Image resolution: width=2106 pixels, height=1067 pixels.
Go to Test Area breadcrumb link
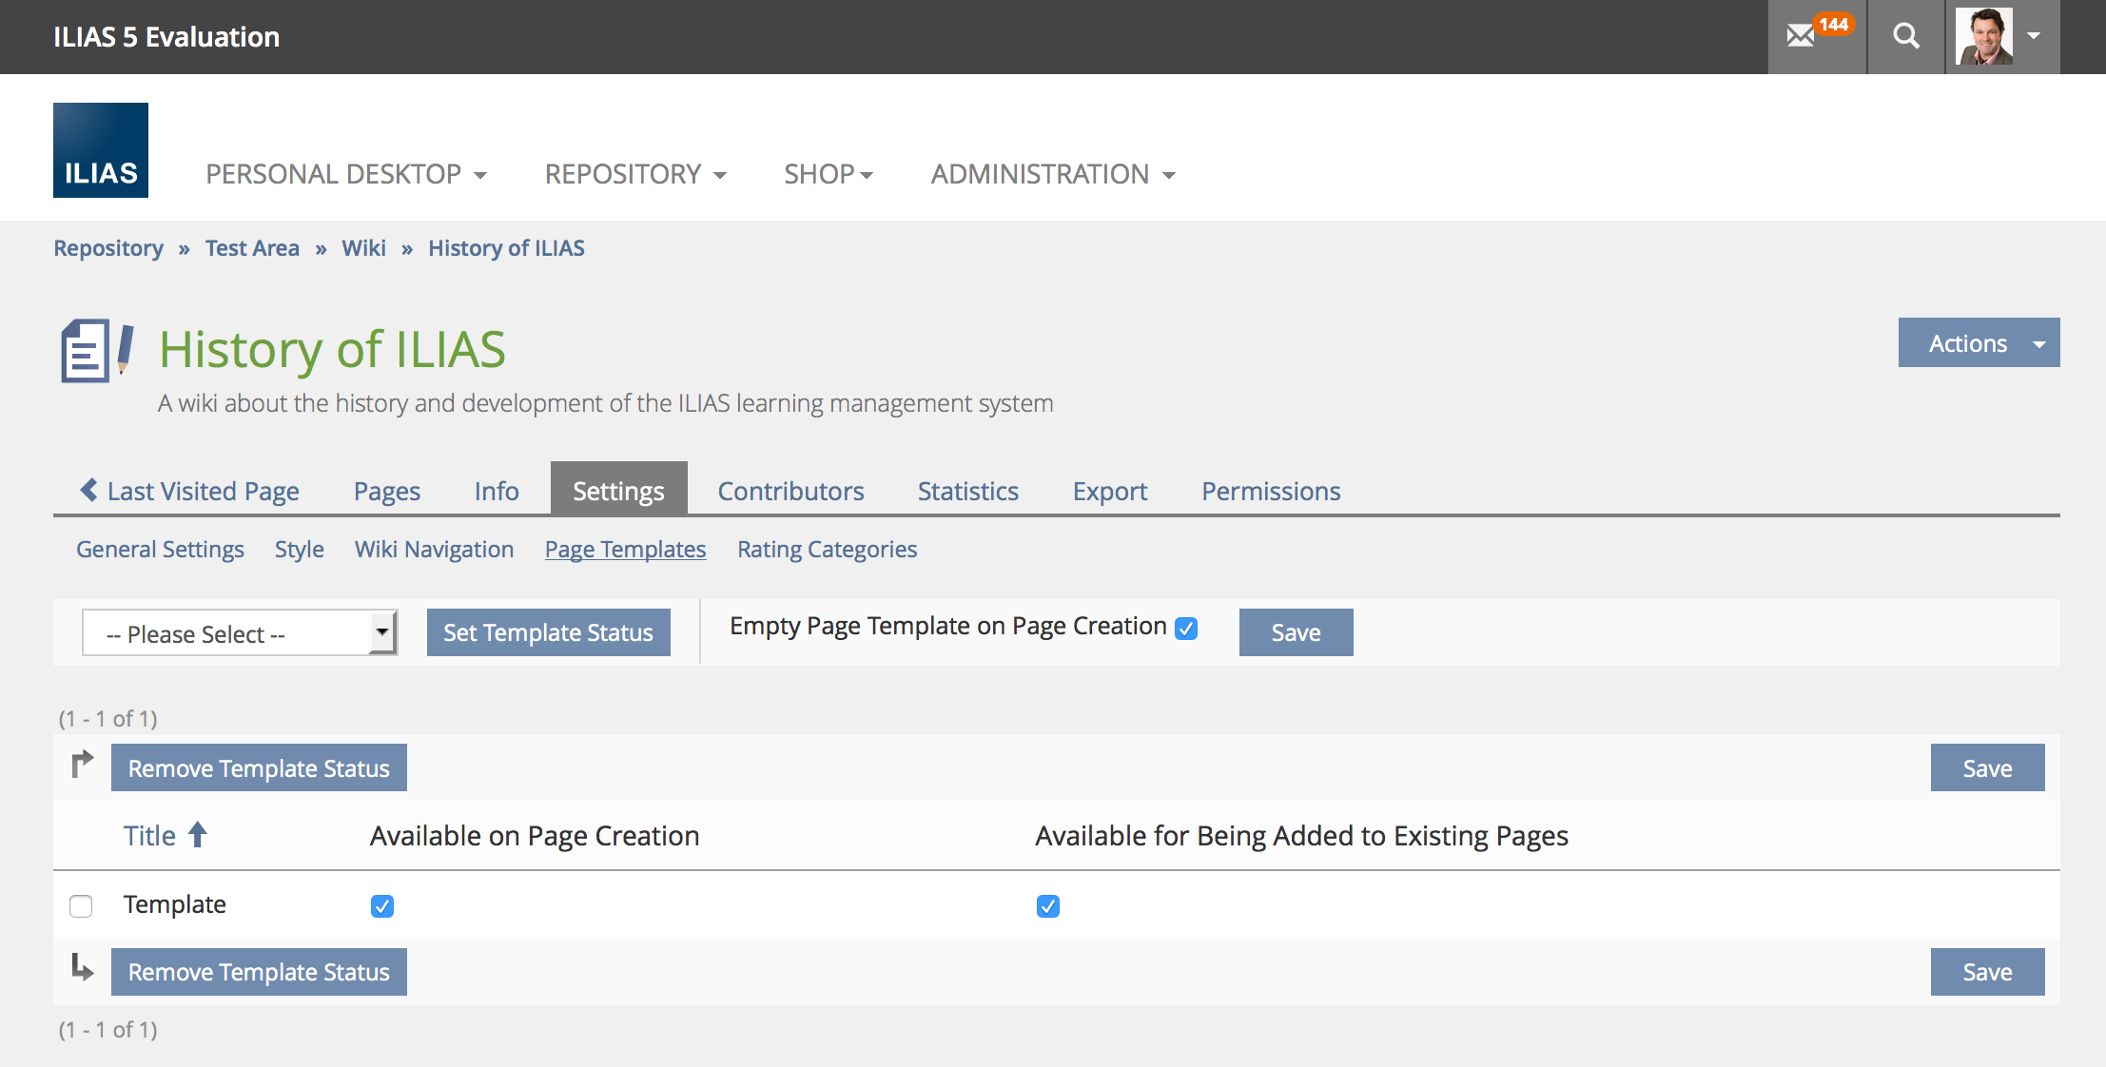point(252,248)
